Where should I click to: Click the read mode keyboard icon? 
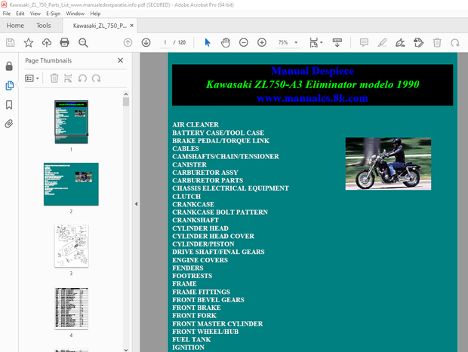pos(337,43)
